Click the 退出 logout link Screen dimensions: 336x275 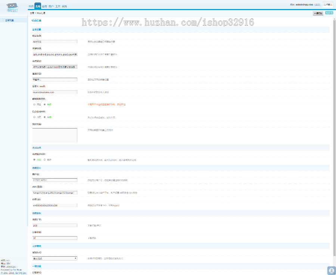[318, 4]
